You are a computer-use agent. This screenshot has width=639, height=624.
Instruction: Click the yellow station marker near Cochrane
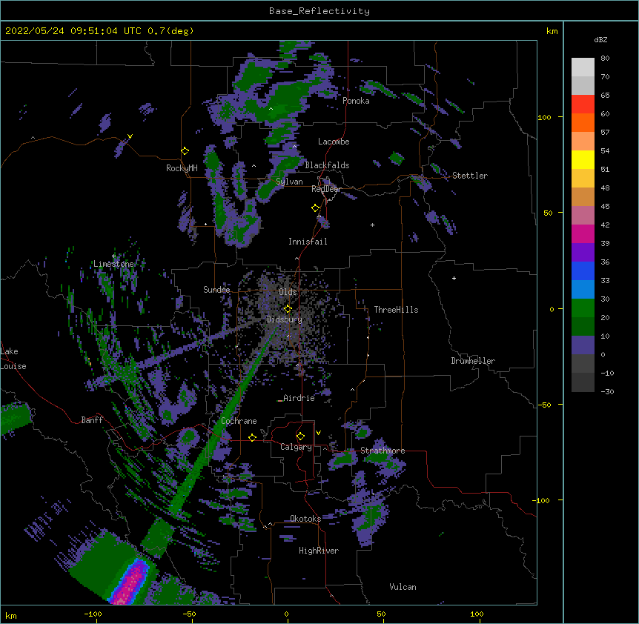point(252,437)
